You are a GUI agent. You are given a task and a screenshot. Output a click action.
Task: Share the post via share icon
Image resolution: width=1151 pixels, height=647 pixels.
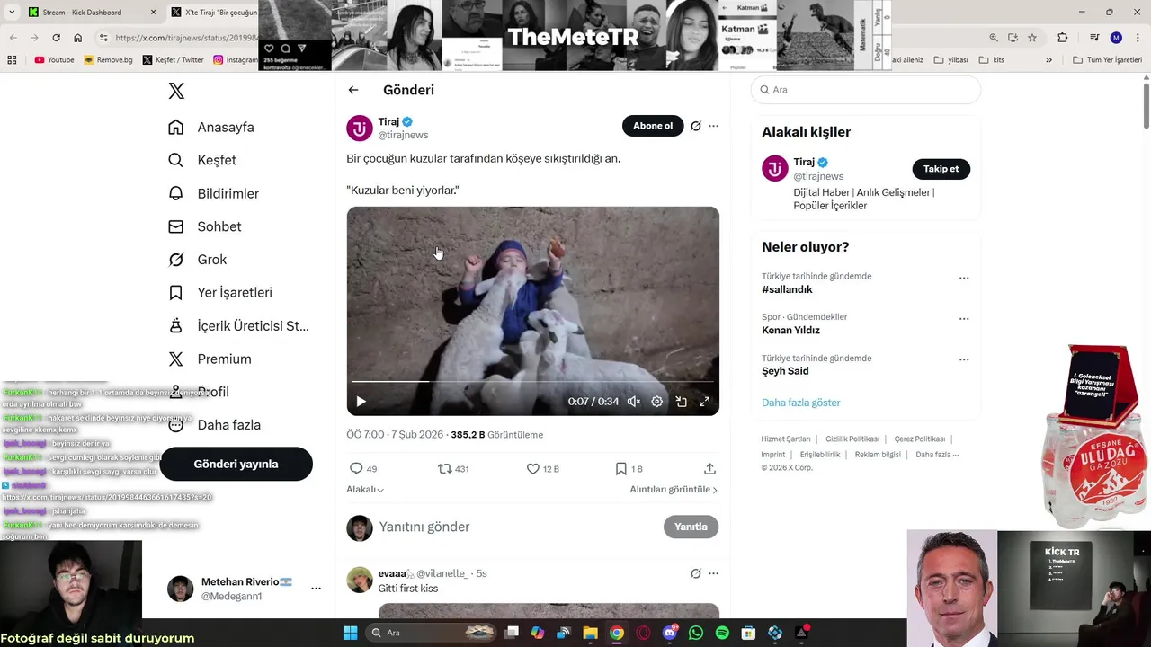tap(709, 468)
